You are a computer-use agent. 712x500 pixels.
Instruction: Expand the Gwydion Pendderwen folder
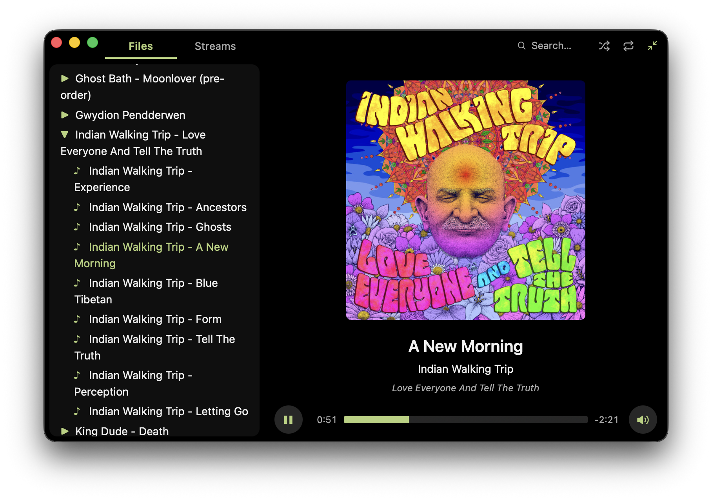point(65,115)
